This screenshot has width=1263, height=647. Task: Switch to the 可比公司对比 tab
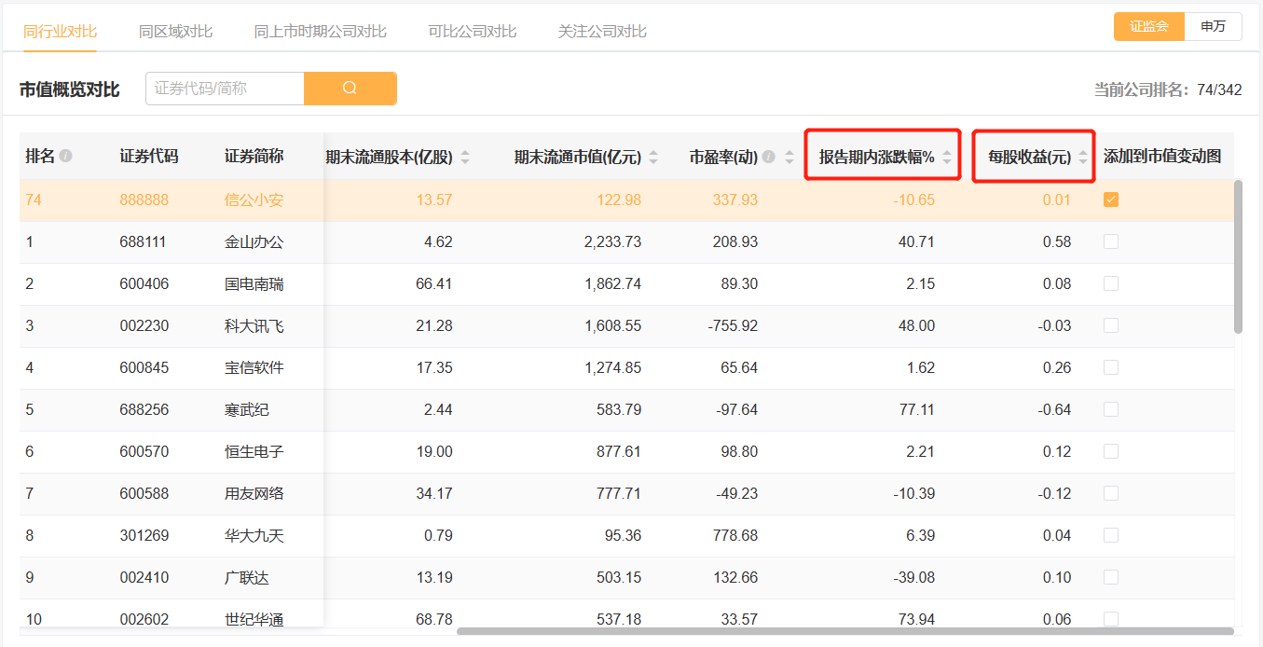click(472, 31)
